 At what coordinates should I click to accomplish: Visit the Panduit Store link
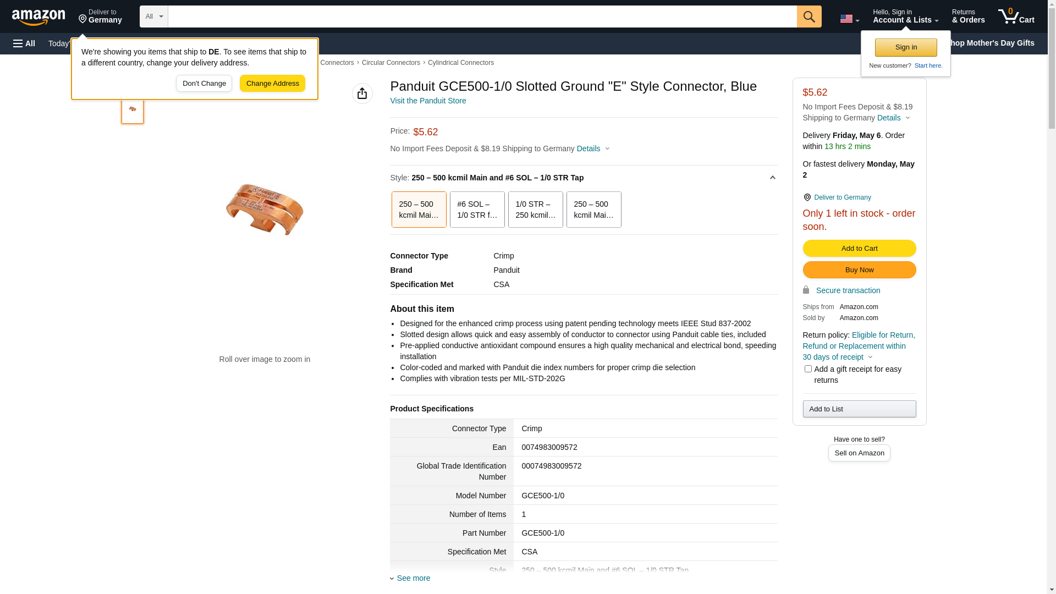click(428, 101)
